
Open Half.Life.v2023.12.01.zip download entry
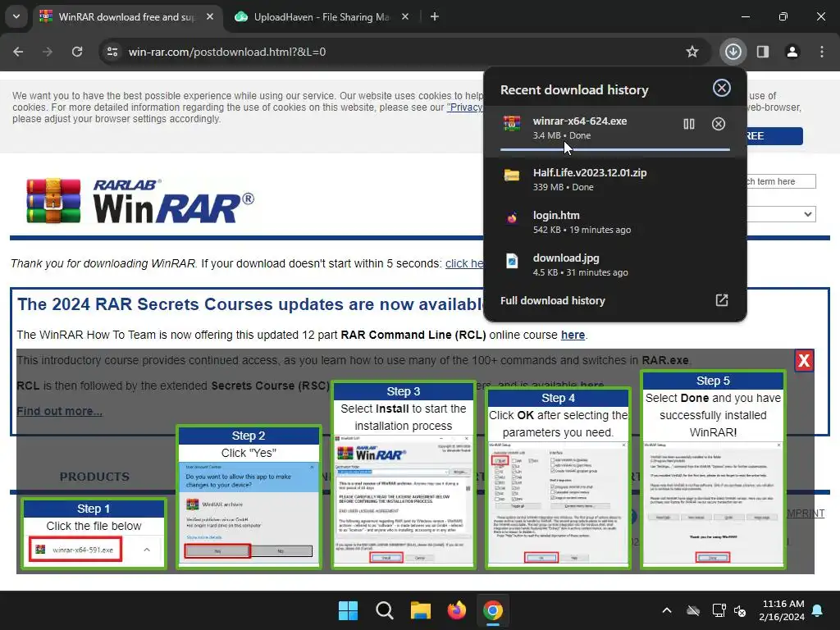point(615,180)
